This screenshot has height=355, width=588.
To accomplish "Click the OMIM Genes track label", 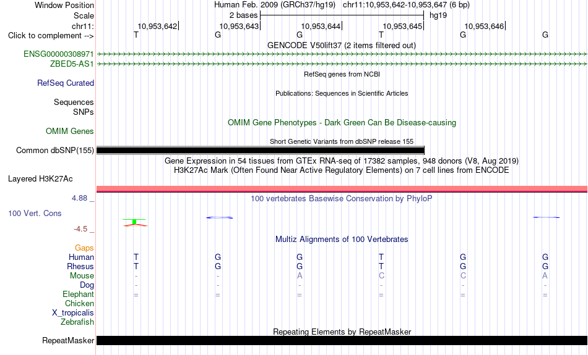I will click(x=70, y=132).
